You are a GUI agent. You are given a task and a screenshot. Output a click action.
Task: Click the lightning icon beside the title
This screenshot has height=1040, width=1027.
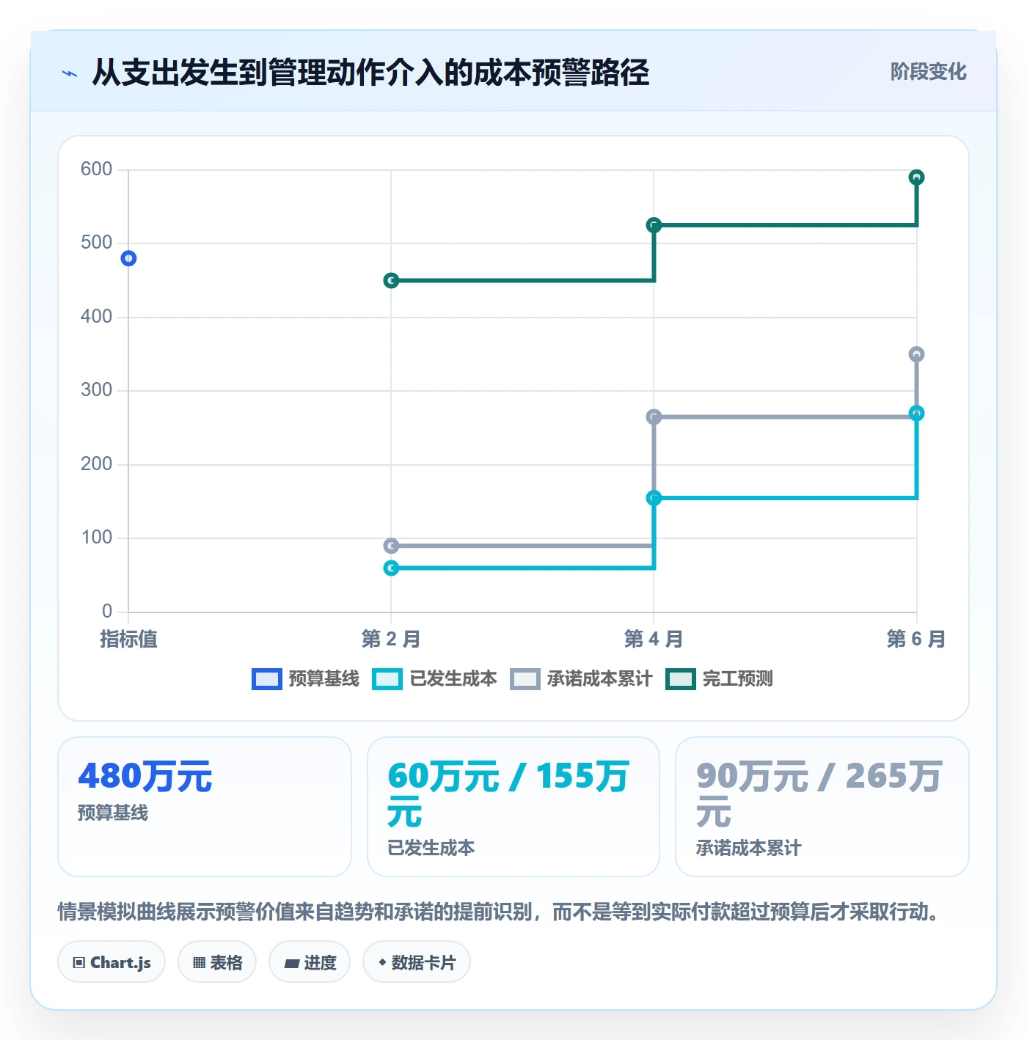70,73
